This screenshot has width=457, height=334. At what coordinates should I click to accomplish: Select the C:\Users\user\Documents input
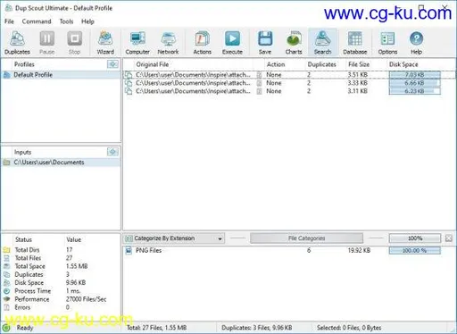click(61, 163)
